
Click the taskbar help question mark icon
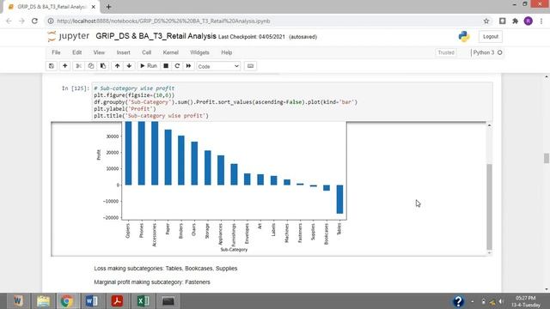458,301
